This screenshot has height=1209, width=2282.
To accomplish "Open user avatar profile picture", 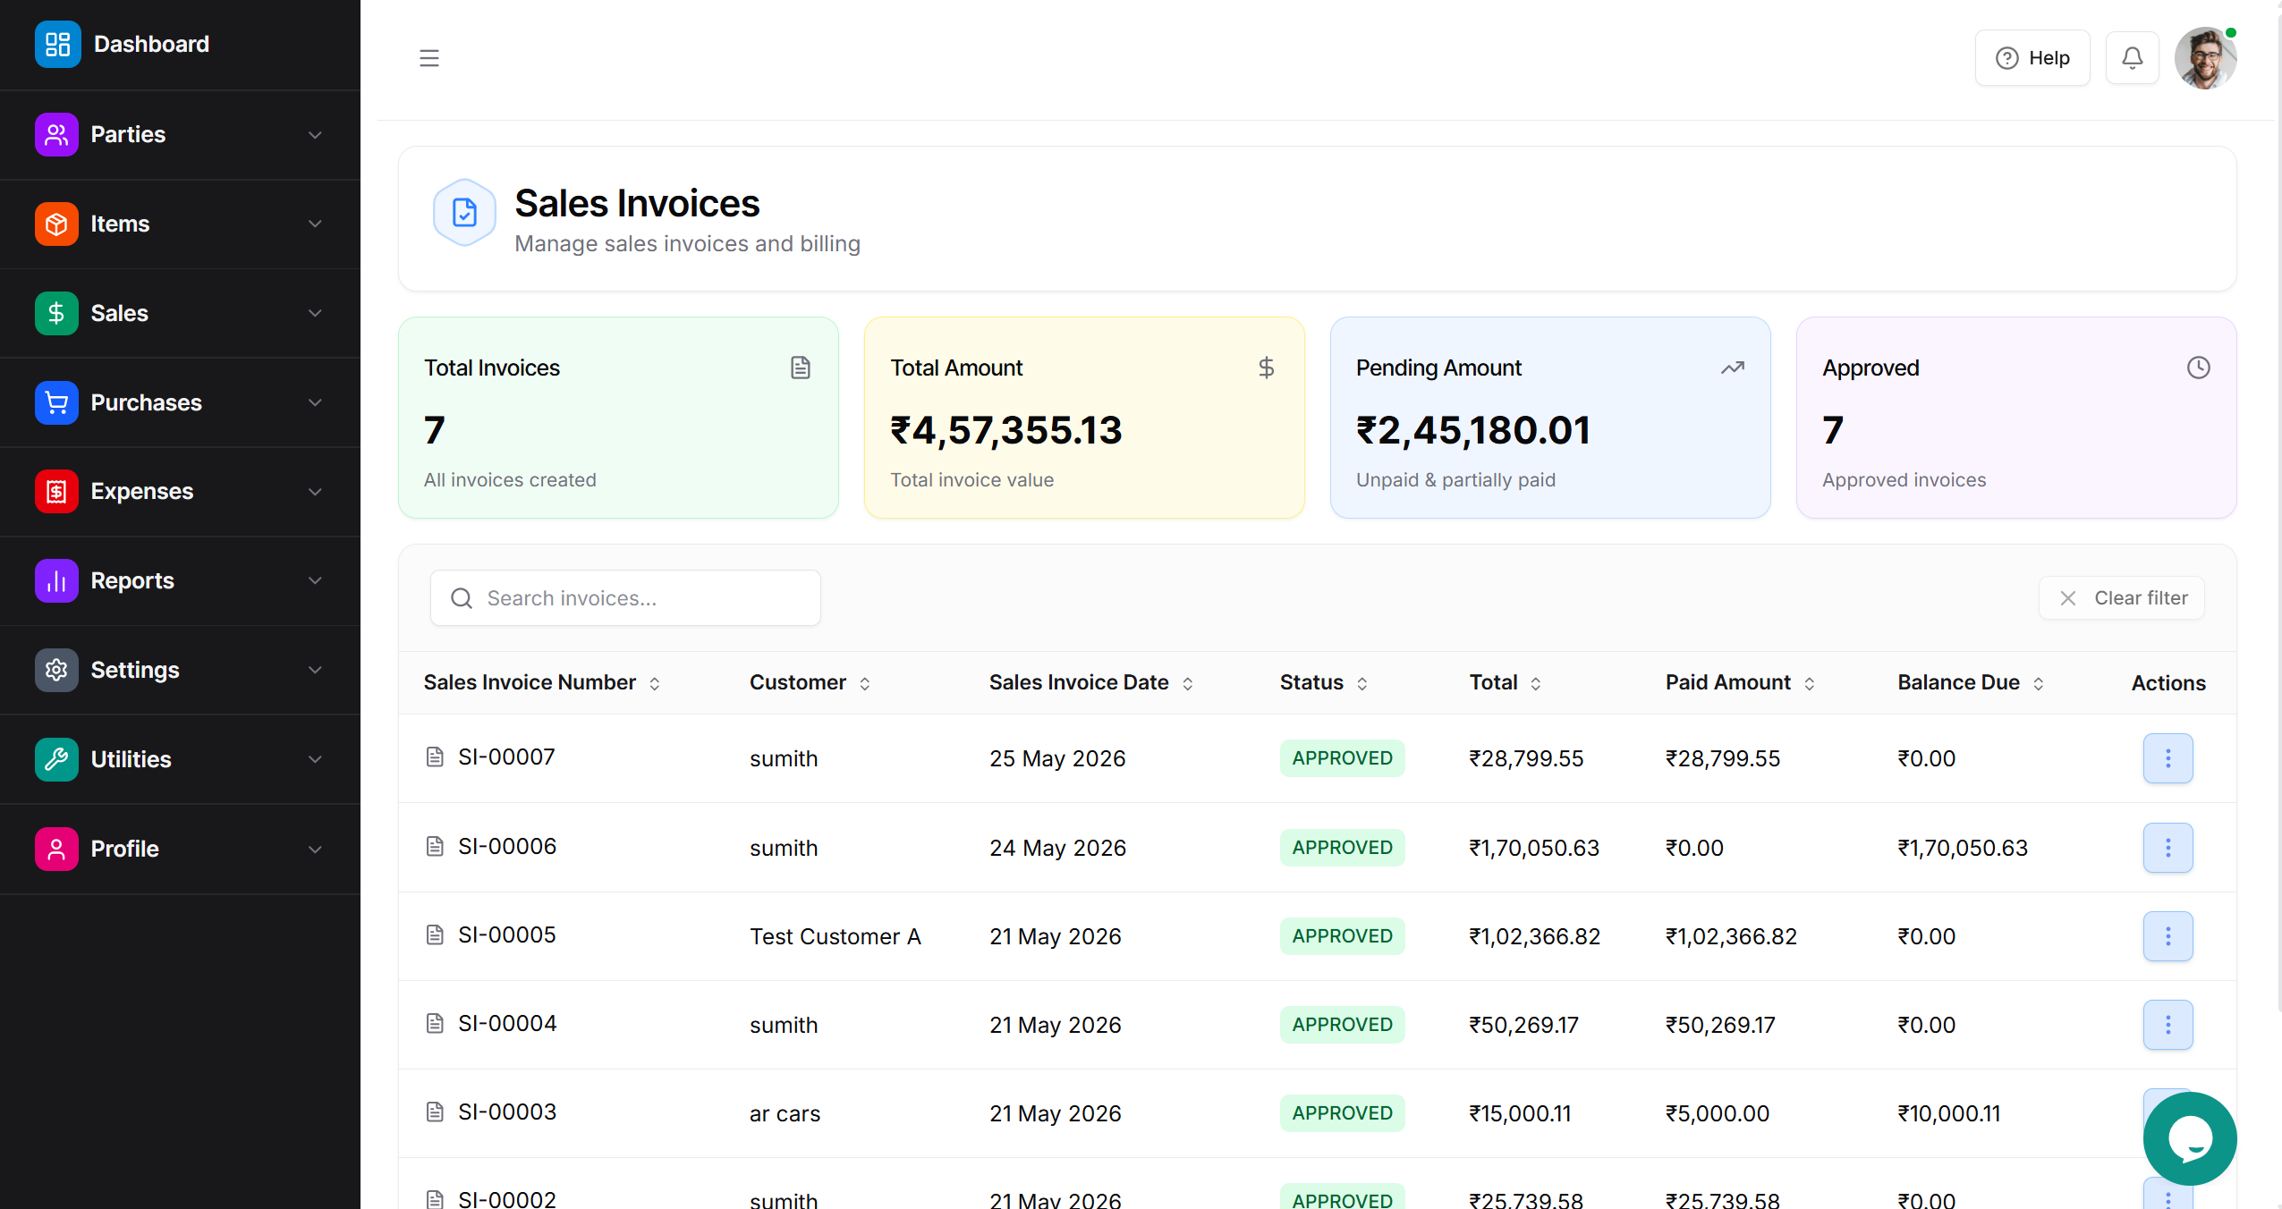I will pyautogui.click(x=2206, y=58).
